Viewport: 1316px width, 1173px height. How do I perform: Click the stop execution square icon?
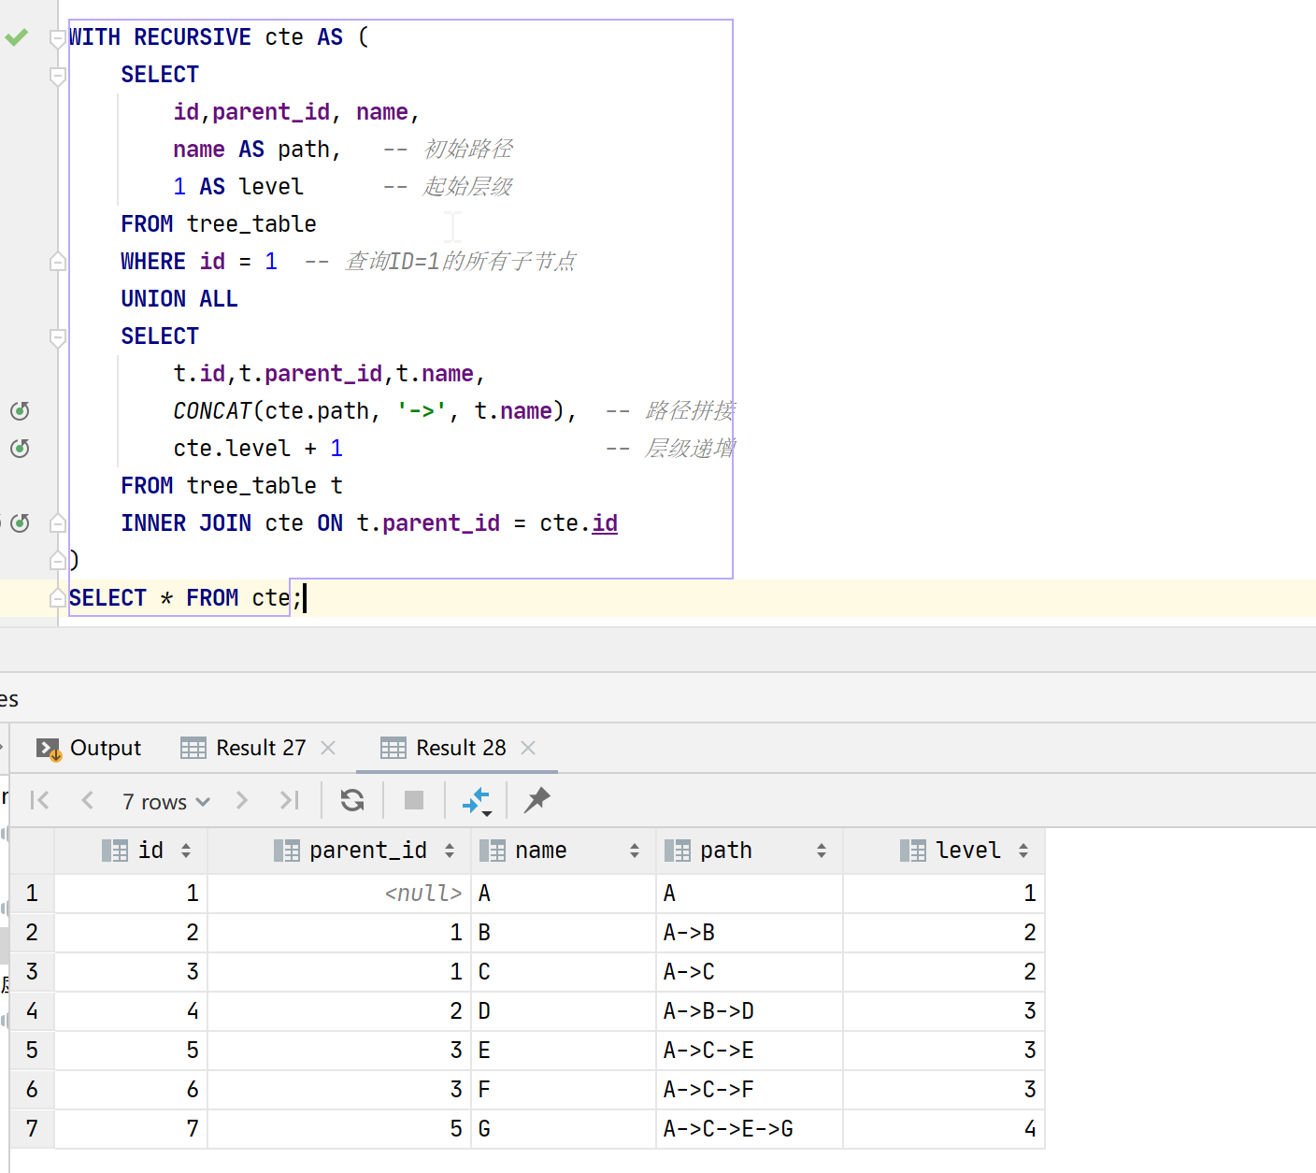[414, 800]
